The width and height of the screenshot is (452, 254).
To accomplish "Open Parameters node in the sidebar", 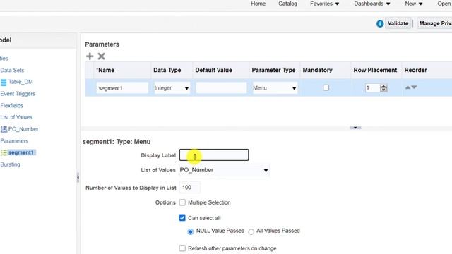I will click(x=14, y=141).
